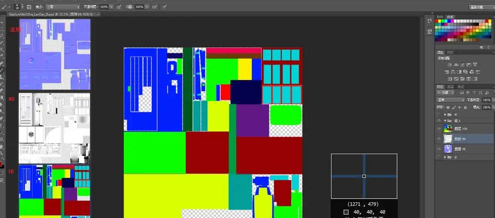Select the Adjustments panel tab
The height and width of the screenshot is (218, 495).
[440, 52]
